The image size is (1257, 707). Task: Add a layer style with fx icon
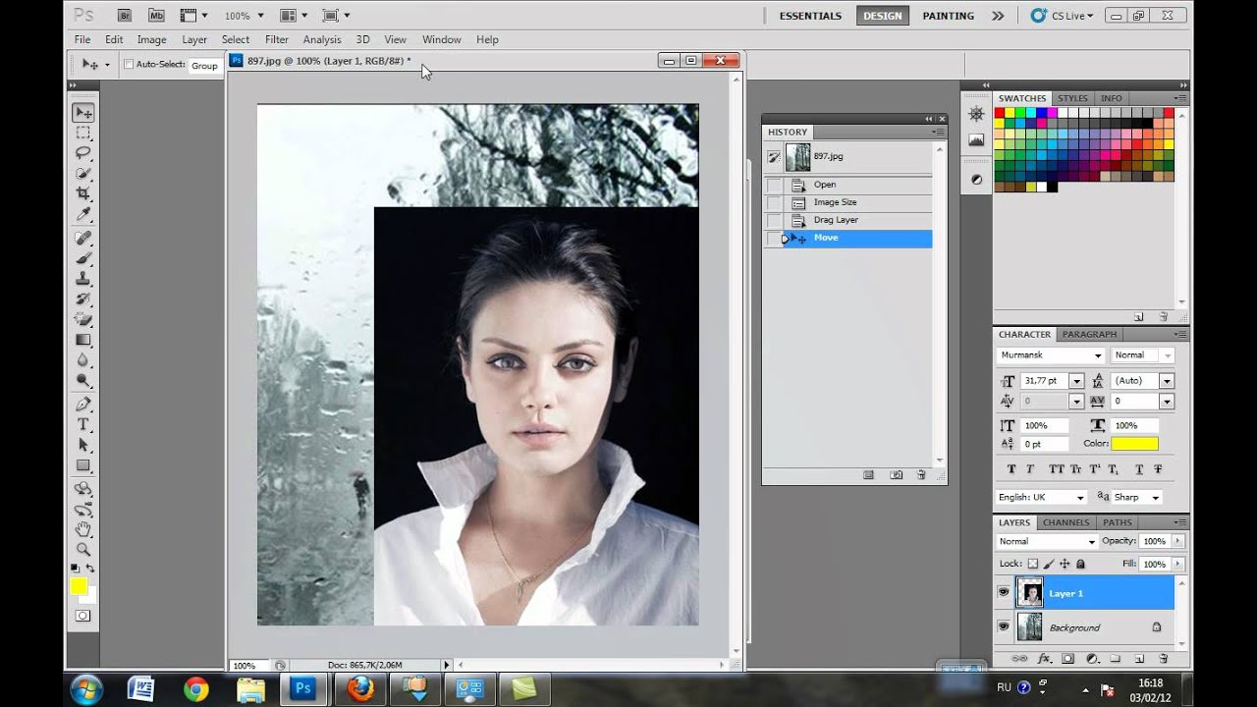point(1044,659)
